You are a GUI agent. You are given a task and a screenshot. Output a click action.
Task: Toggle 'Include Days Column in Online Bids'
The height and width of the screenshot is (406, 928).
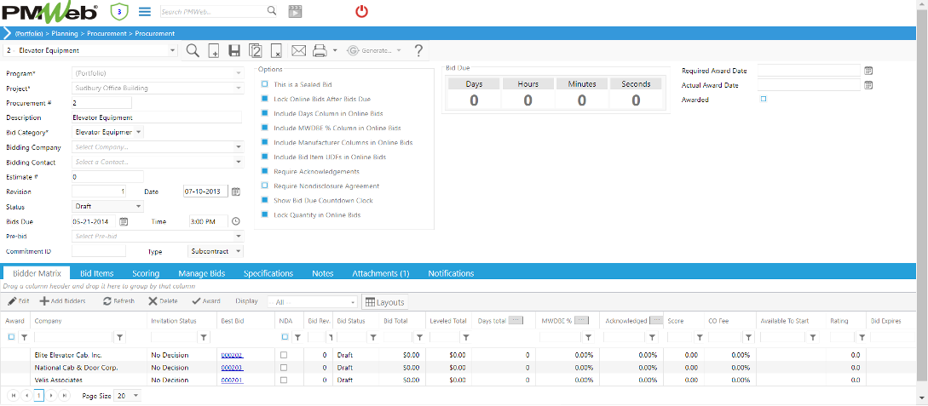(x=264, y=113)
